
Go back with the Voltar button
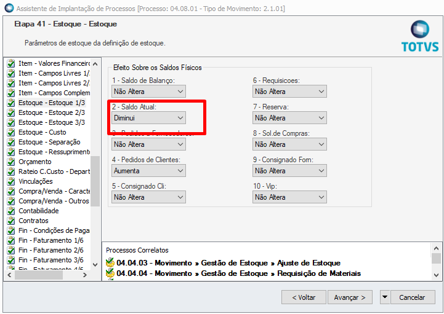click(x=304, y=297)
